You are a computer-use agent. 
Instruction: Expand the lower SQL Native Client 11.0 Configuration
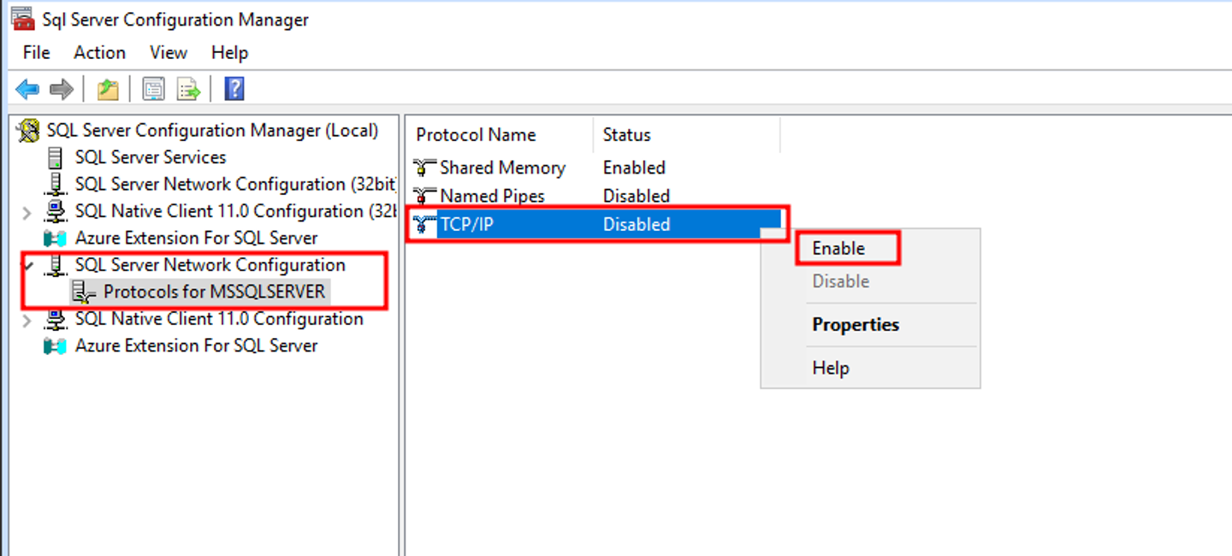tap(27, 320)
